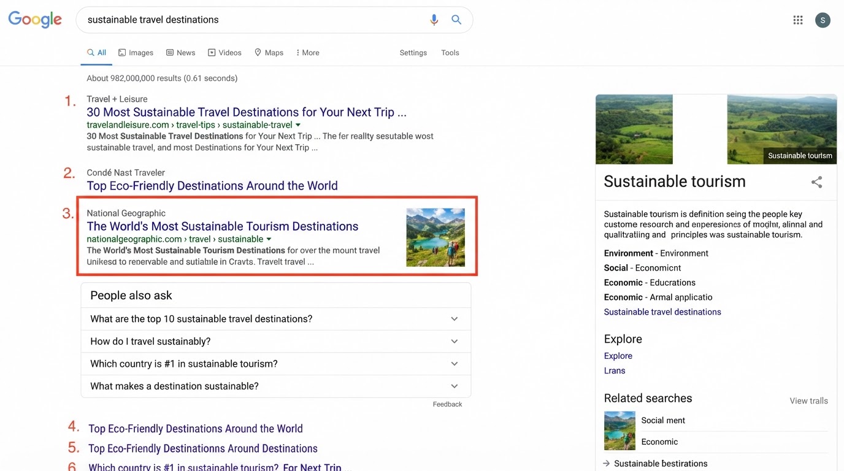844x471 pixels.
Task: Click the Feedback link
Action: click(447, 404)
